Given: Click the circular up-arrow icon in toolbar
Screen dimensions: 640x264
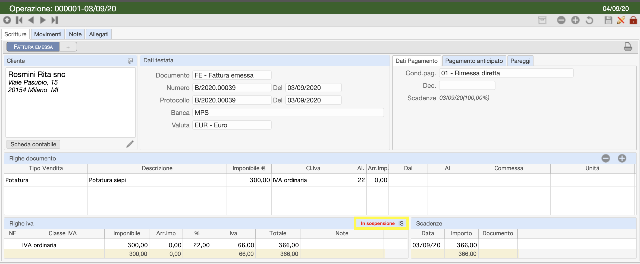Looking at the screenshot, I should click(7, 20).
